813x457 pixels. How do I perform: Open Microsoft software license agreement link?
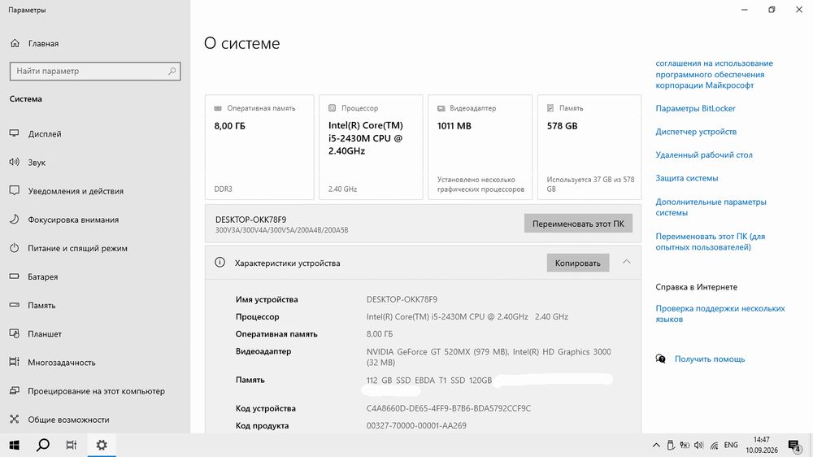(714, 74)
